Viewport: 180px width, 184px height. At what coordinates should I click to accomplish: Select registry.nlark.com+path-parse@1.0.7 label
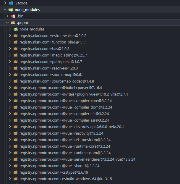tap(51, 62)
